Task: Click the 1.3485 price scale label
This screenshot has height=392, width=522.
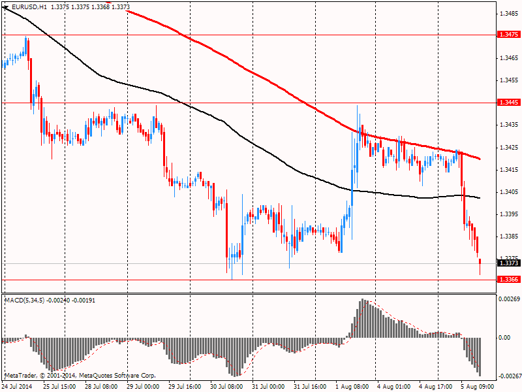Action: [510, 14]
